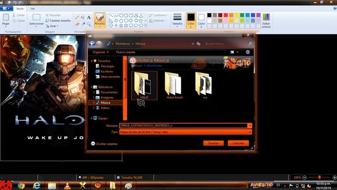Select Equipo in the navigation pane
The height and width of the screenshot is (190, 337).
pyautogui.click(x=101, y=118)
